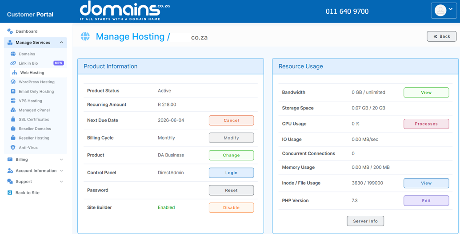Edit the PHP Version
This screenshot has width=460, height=234.
tap(426, 201)
